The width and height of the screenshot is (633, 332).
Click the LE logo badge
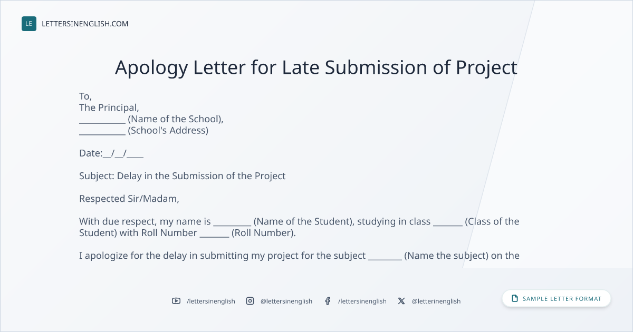click(29, 24)
